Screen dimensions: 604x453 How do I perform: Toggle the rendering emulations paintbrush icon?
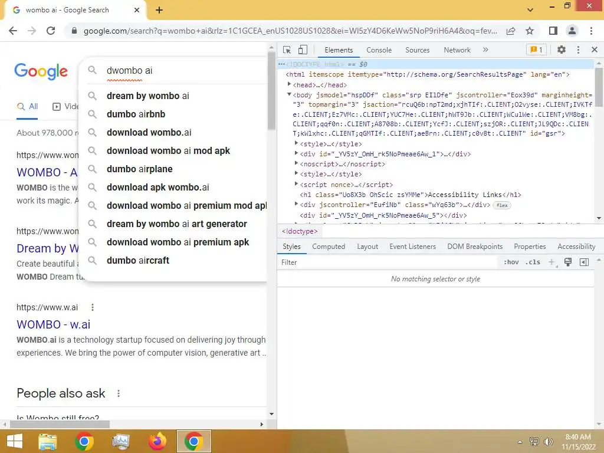tap(568, 262)
